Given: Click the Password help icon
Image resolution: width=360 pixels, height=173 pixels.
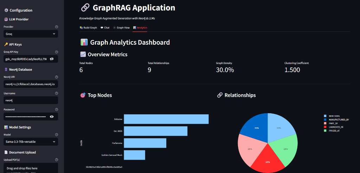Looking at the screenshot, I should pos(57,109).
